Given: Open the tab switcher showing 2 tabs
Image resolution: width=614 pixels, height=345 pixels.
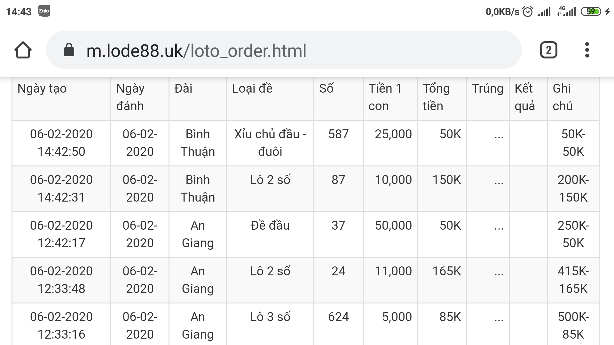Looking at the screenshot, I should (x=548, y=50).
